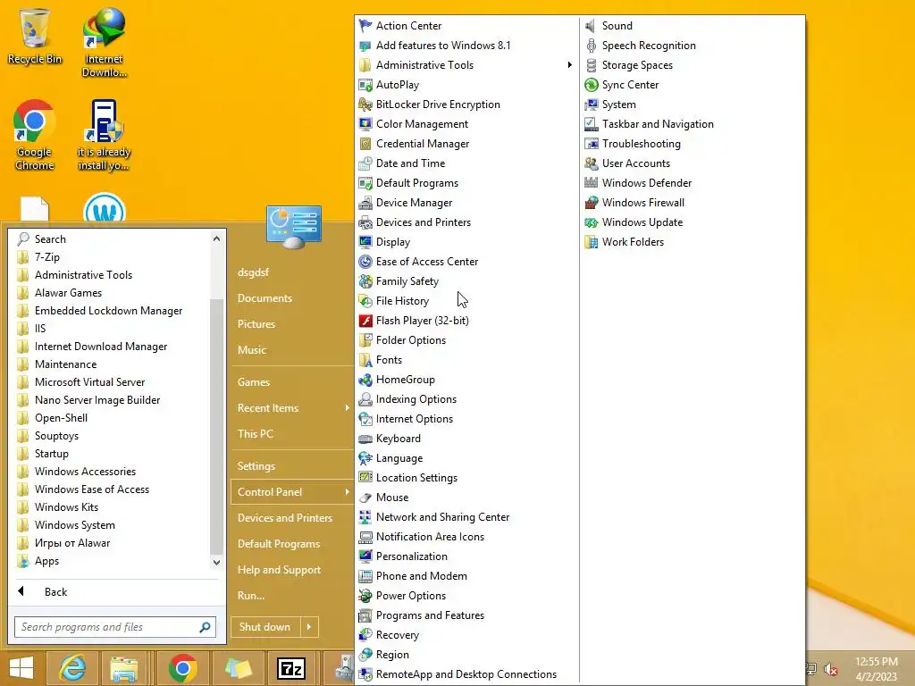This screenshot has width=915, height=686.
Task: Click the Device Manager icon
Action: tap(365, 203)
